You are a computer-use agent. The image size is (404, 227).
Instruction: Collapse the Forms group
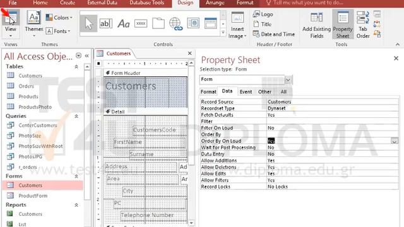(76, 177)
